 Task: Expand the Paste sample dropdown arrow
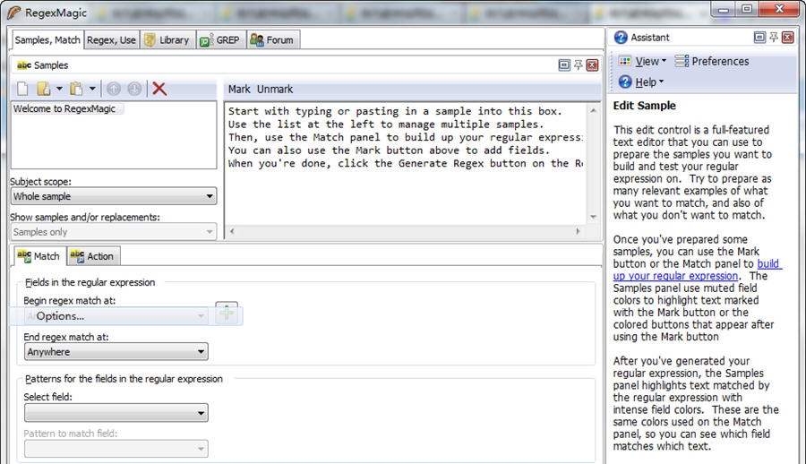(92, 89)
